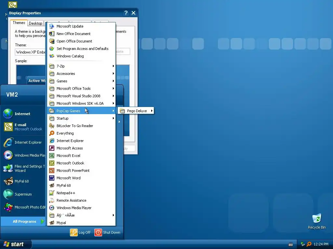
Task: Open Microsoft PowerPoint
Action: pos(81,171)
